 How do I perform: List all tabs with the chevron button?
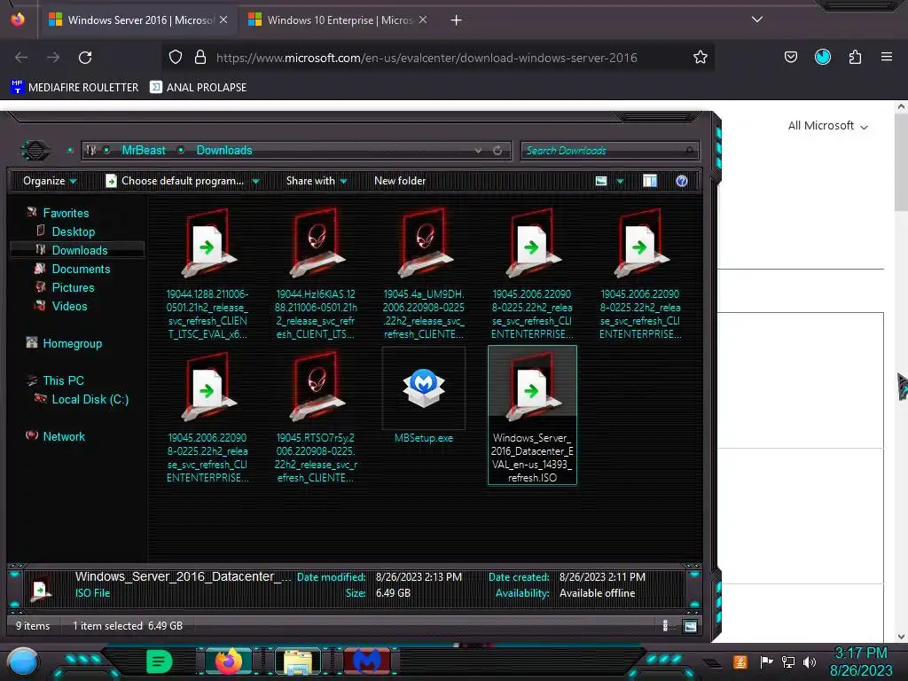click(x=757, y=20)
